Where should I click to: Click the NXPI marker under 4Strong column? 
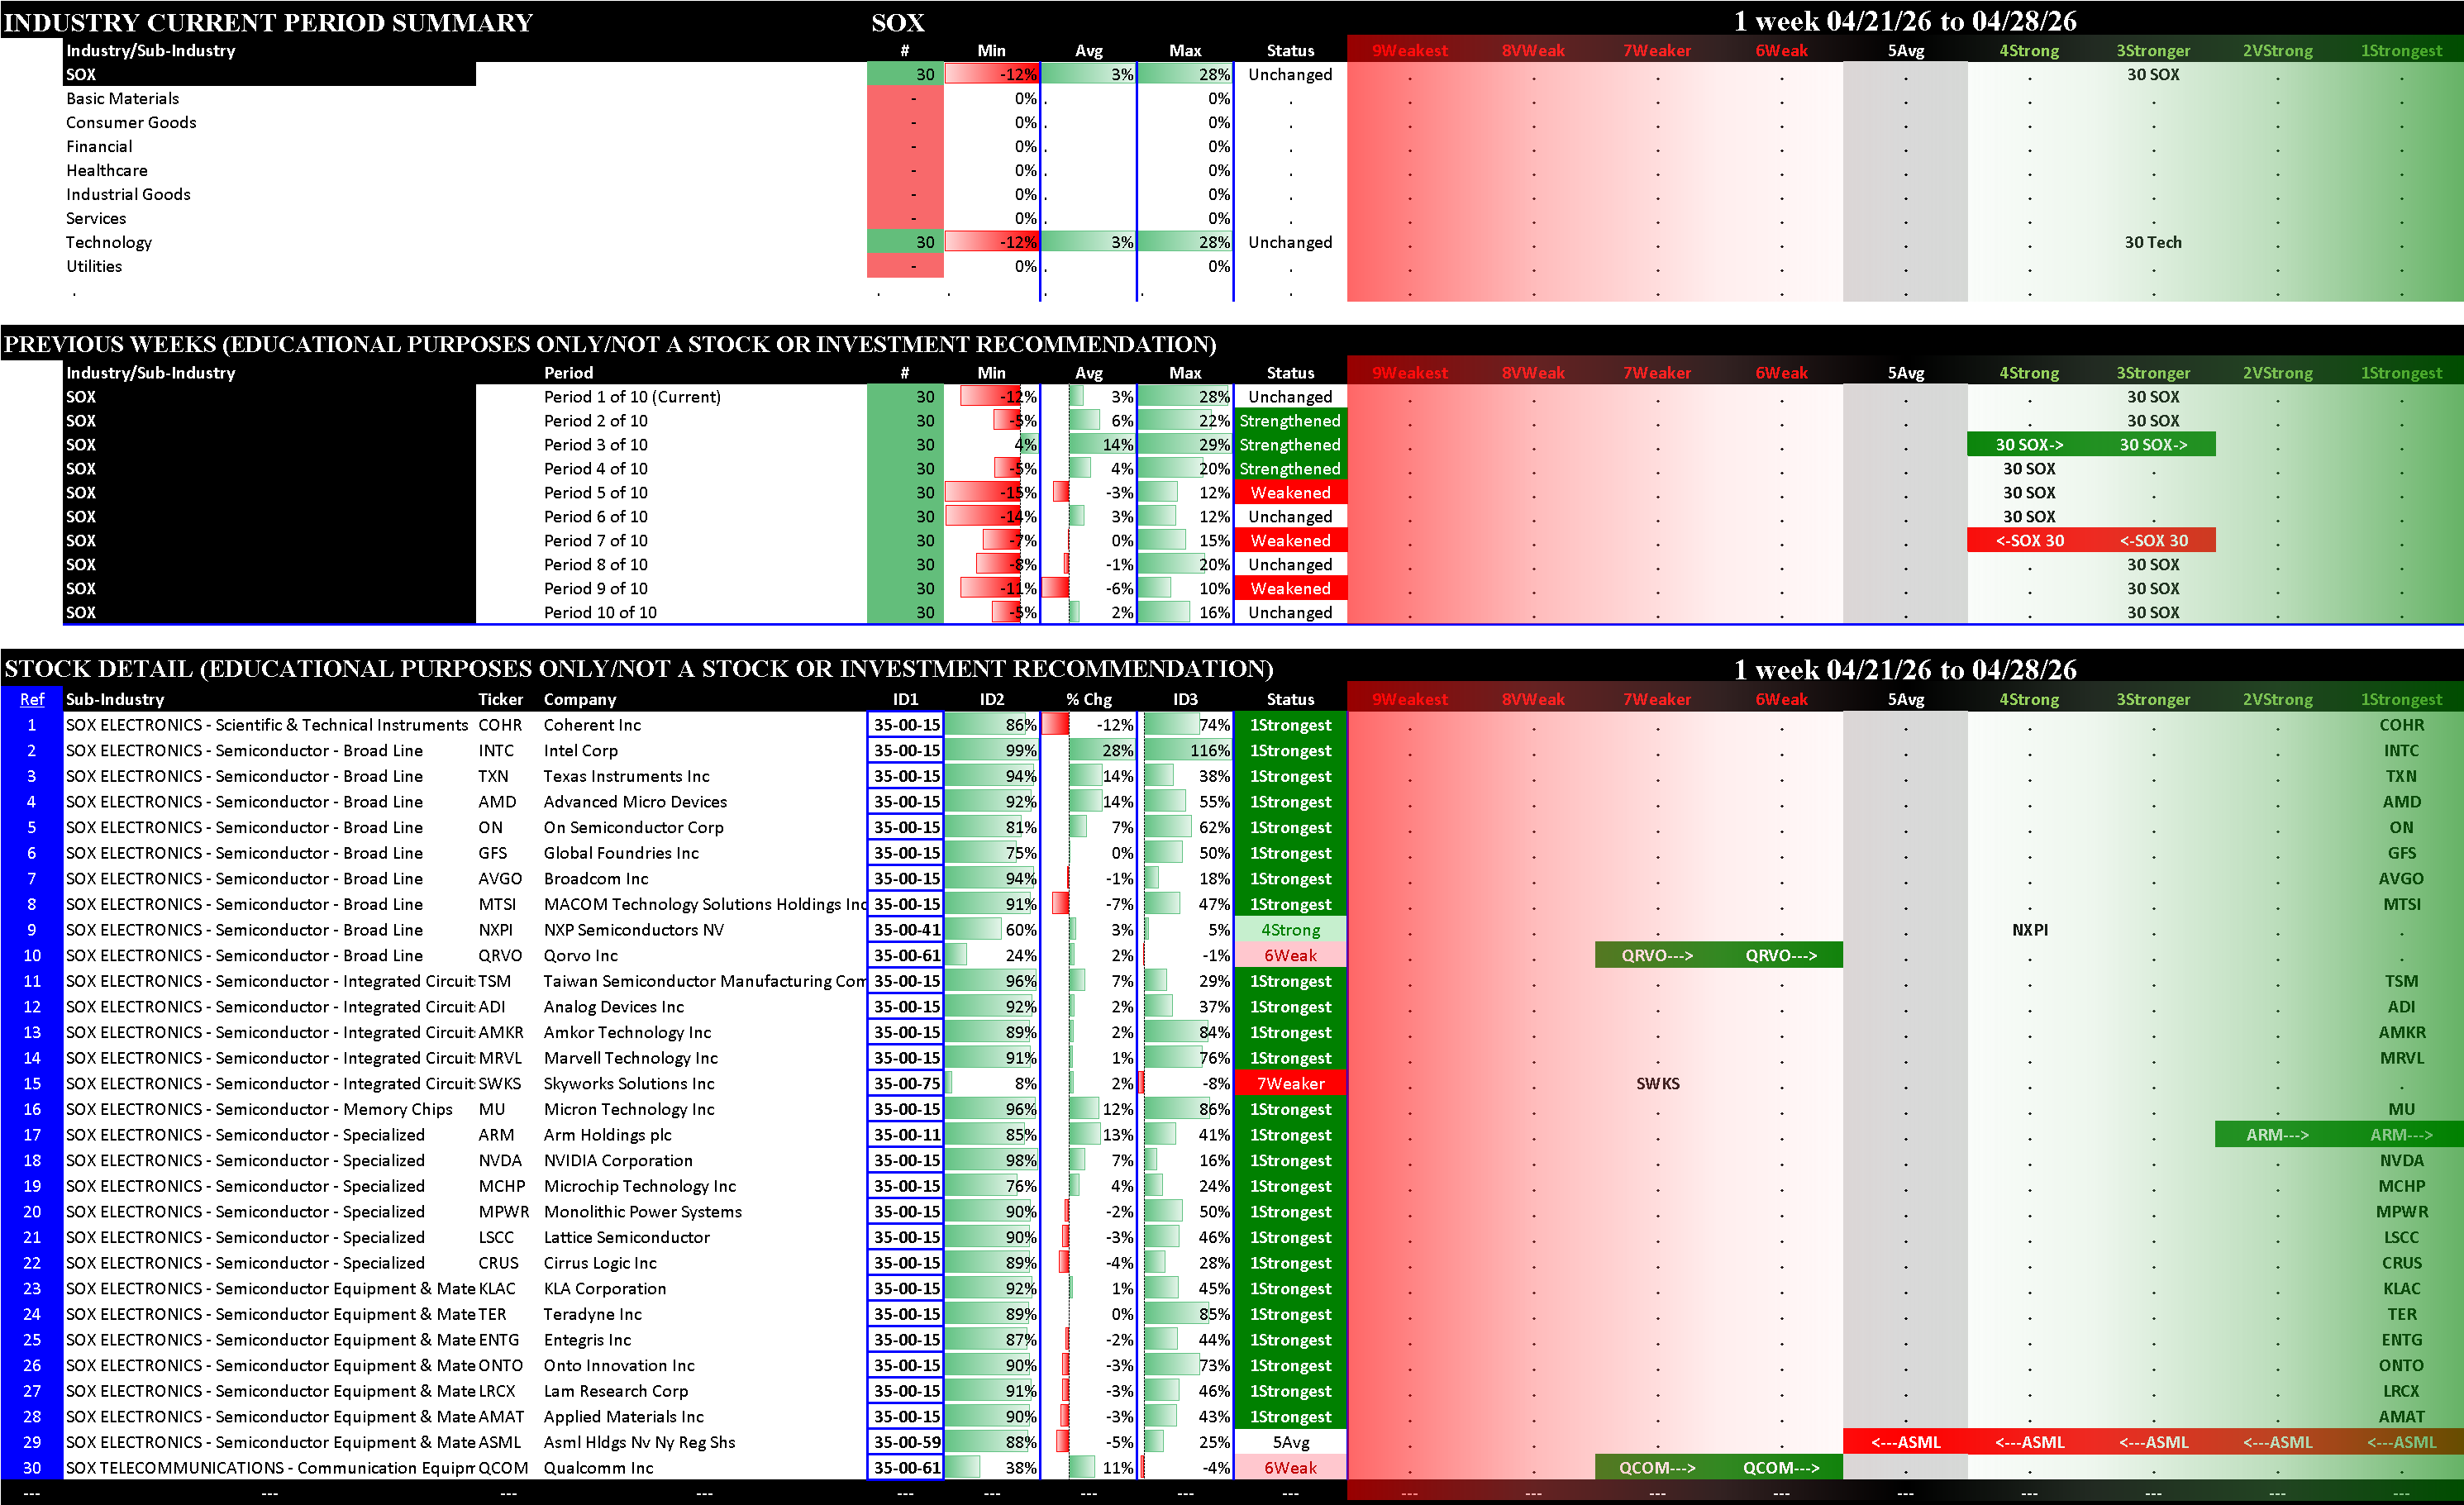[x=2029, y=930]
